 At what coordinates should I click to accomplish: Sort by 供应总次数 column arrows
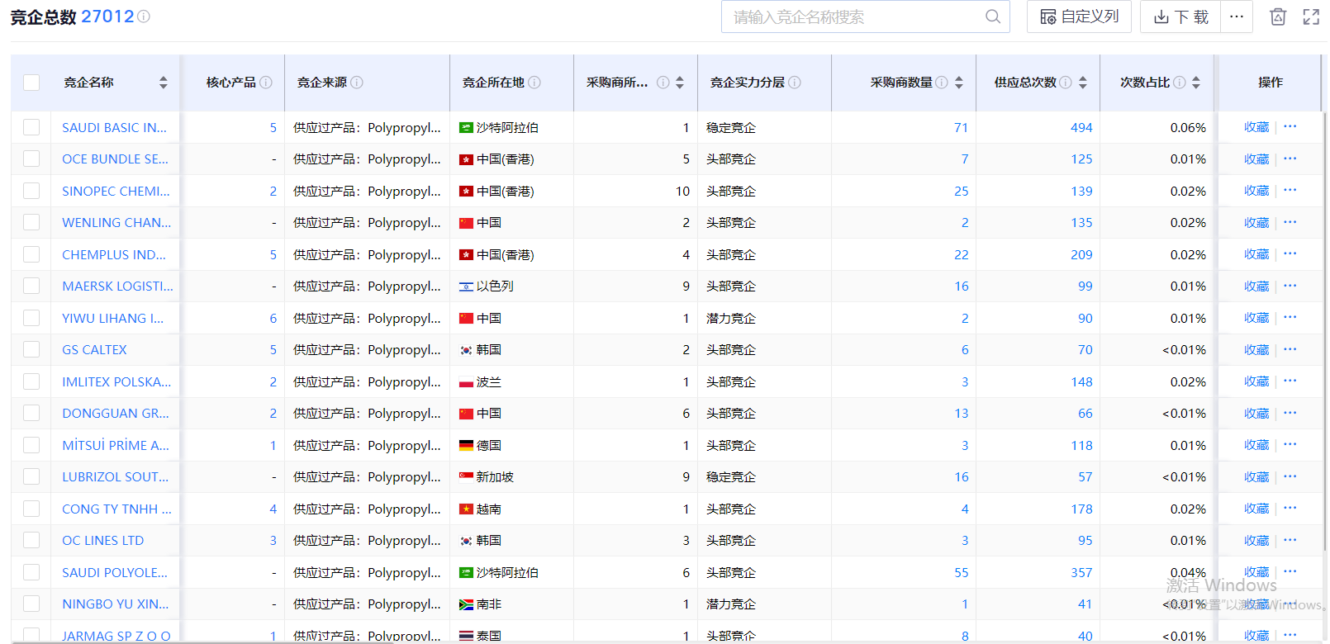(x=1083, y=83)
